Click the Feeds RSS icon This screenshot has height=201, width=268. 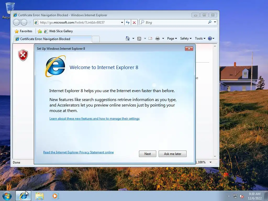point(139,39)
